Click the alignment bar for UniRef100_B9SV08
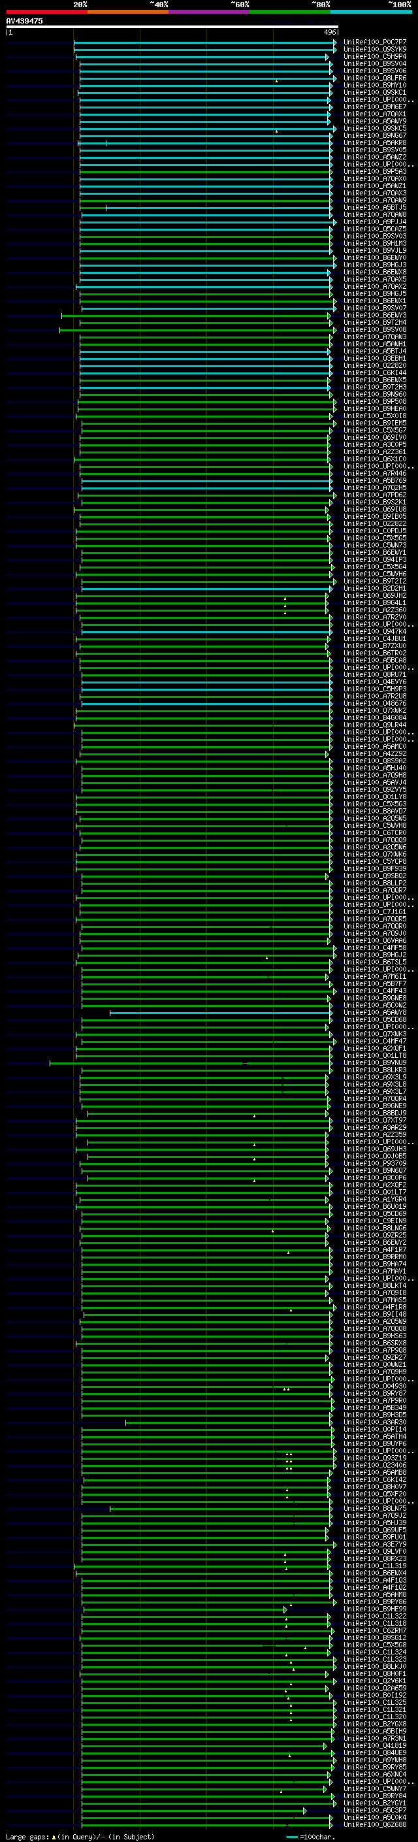Image resolution: width=418 pixels, height=1842 pixels. coord(197,329)
